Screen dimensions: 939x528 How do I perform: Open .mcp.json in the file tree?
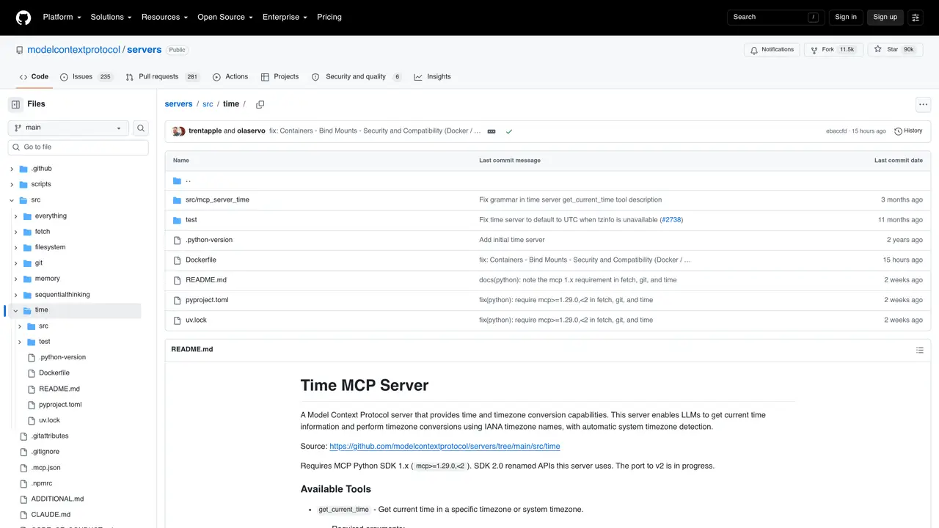[x=46, y=468]
